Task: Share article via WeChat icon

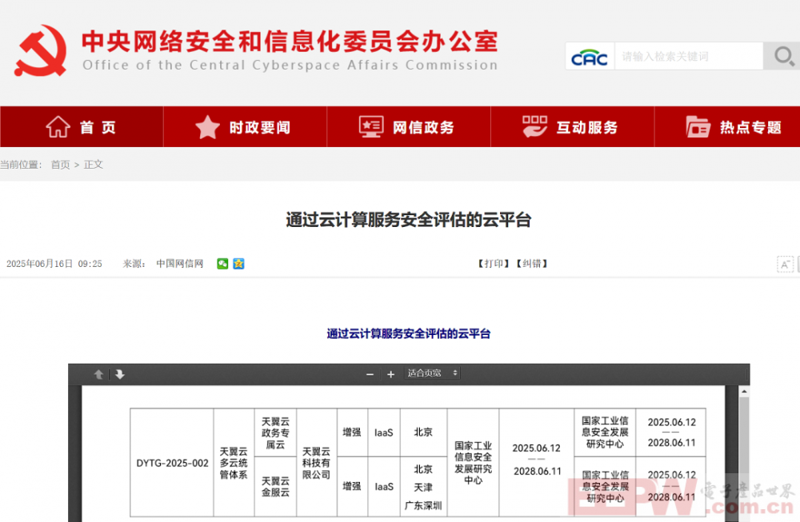Action: (x=222, y=264)
